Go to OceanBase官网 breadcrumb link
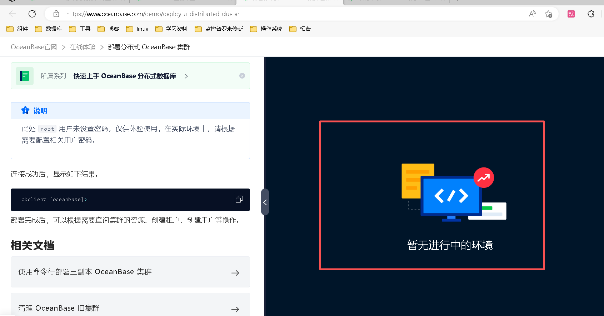The image size is (604, 316). click(34, 47)
